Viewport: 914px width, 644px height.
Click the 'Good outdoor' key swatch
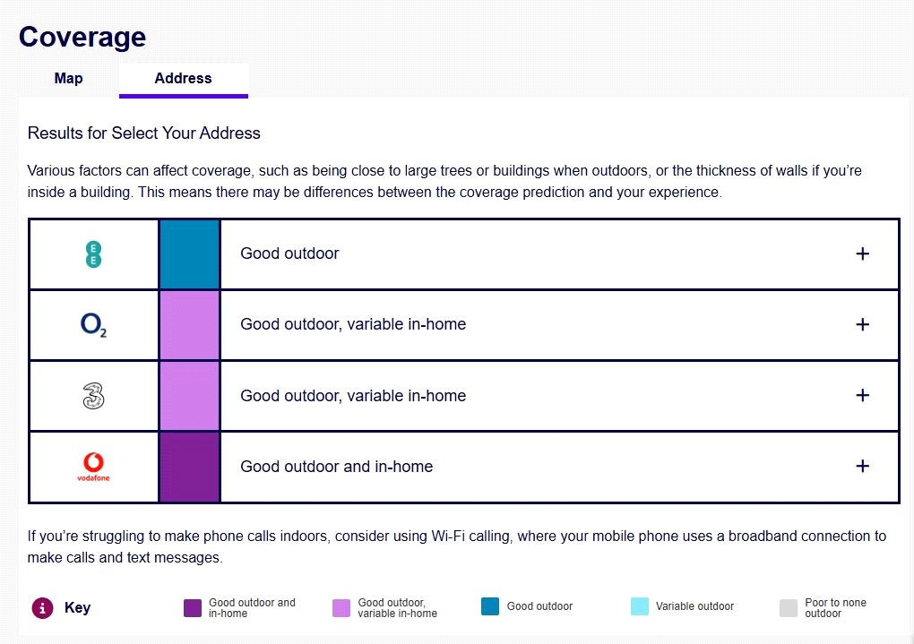pyautogui.click(x=489, y=606)
